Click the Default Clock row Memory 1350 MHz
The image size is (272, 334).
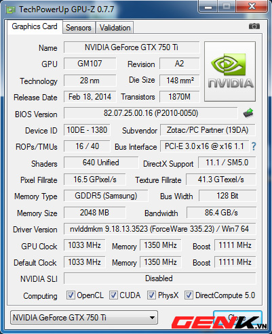pyautogui.click(x=160, y=262)
